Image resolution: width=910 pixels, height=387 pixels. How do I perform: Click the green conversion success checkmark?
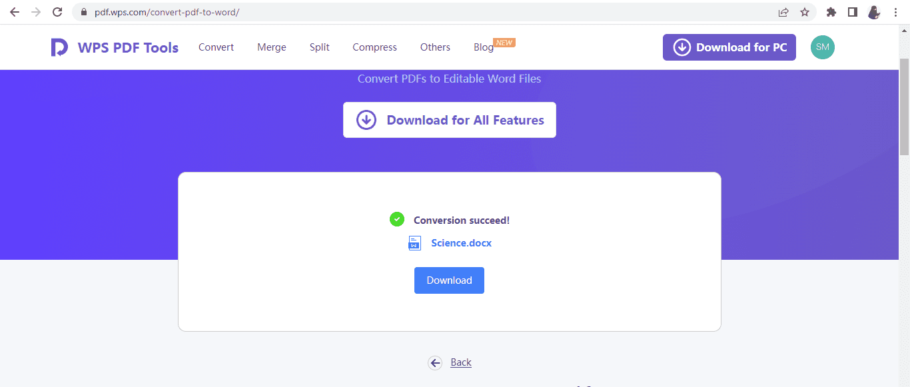click(x=397, y=218)
